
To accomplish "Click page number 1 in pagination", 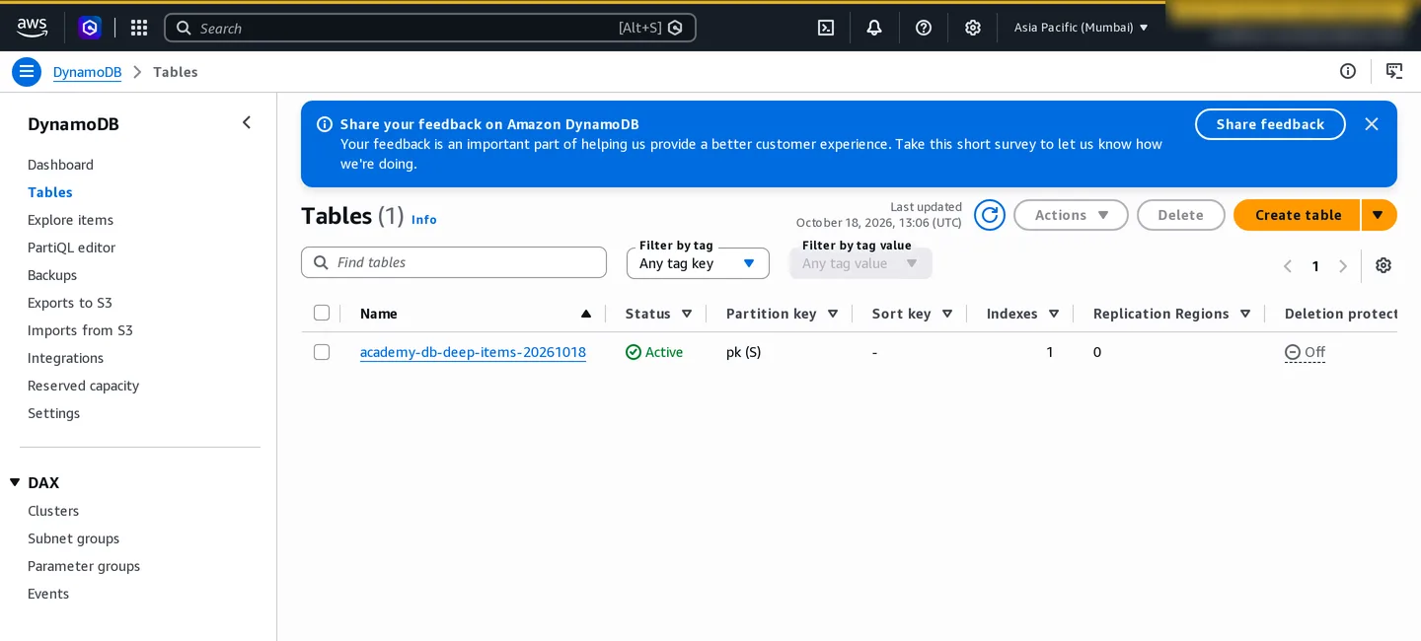I will tap(1315, 266).
